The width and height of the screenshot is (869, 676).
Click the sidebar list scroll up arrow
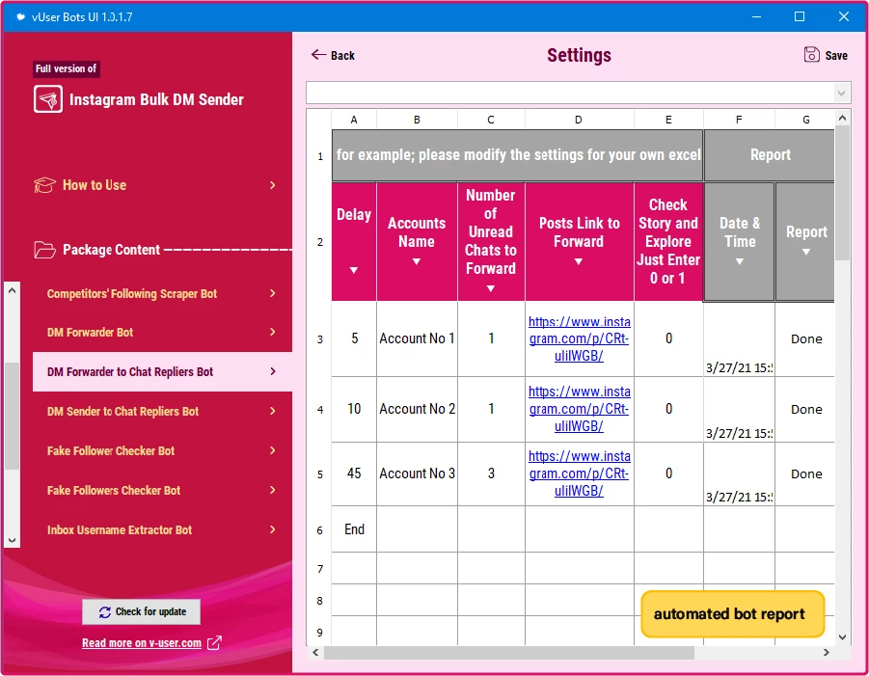pos(13,290)
